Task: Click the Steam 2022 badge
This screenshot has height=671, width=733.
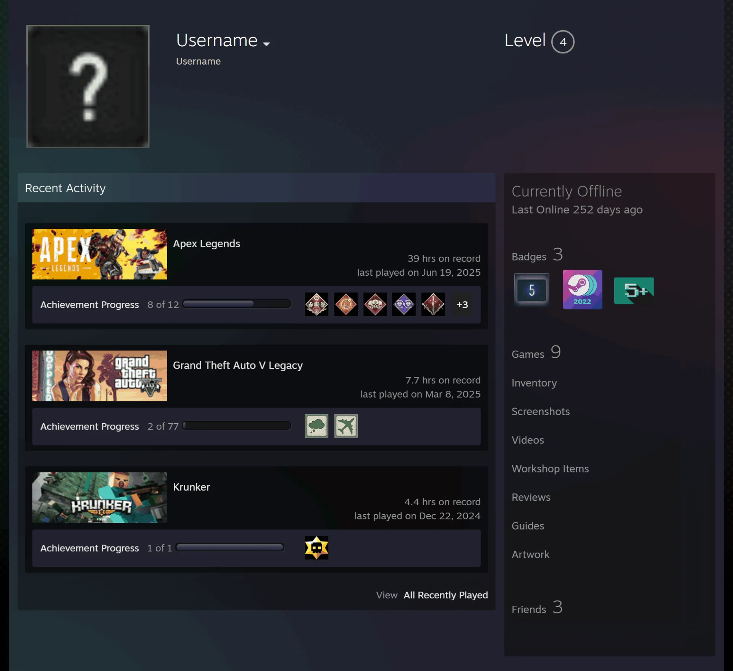Action: pyautogui.click(x=582, y=289)
